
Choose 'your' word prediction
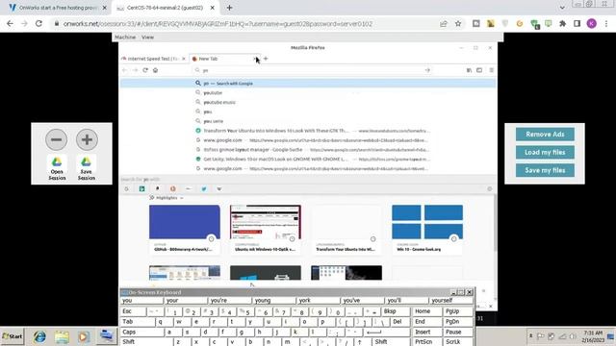click(x=186, y=301)
